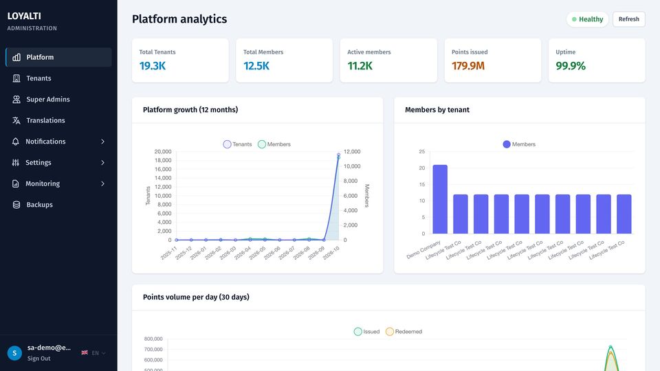Click the Demo Company axis label
This screenshot has width=660, height=371.
tap(423, 249)
